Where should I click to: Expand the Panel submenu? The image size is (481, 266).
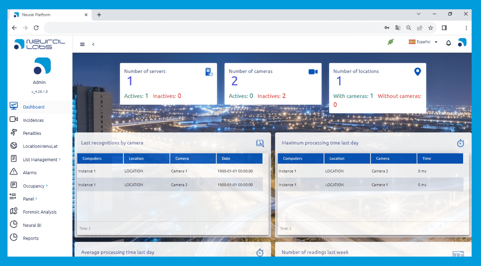(x=30, y=199)
